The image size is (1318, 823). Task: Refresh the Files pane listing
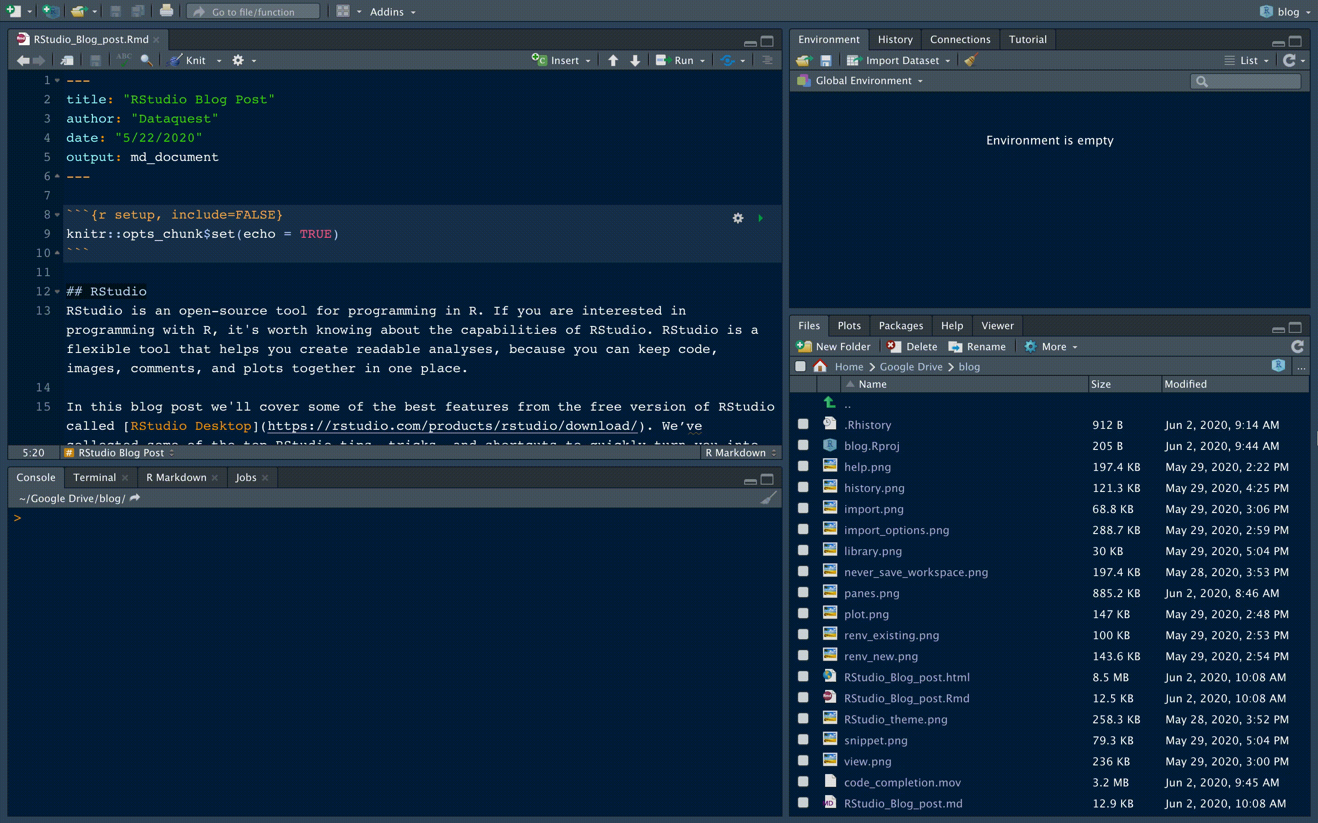[1297, 346]
